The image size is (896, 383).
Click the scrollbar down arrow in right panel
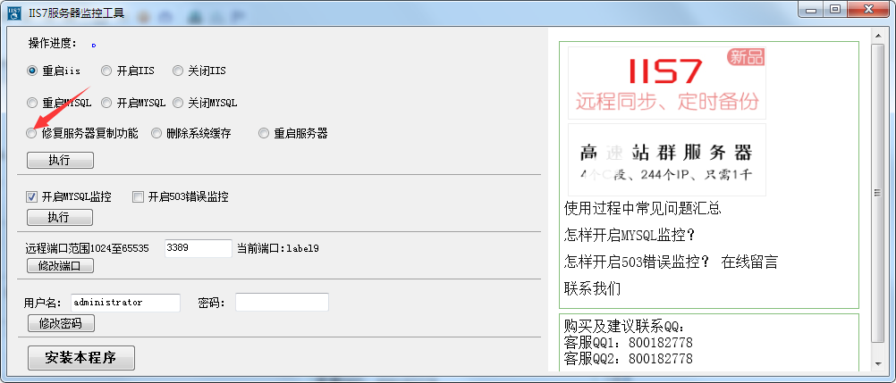(877, 363)
